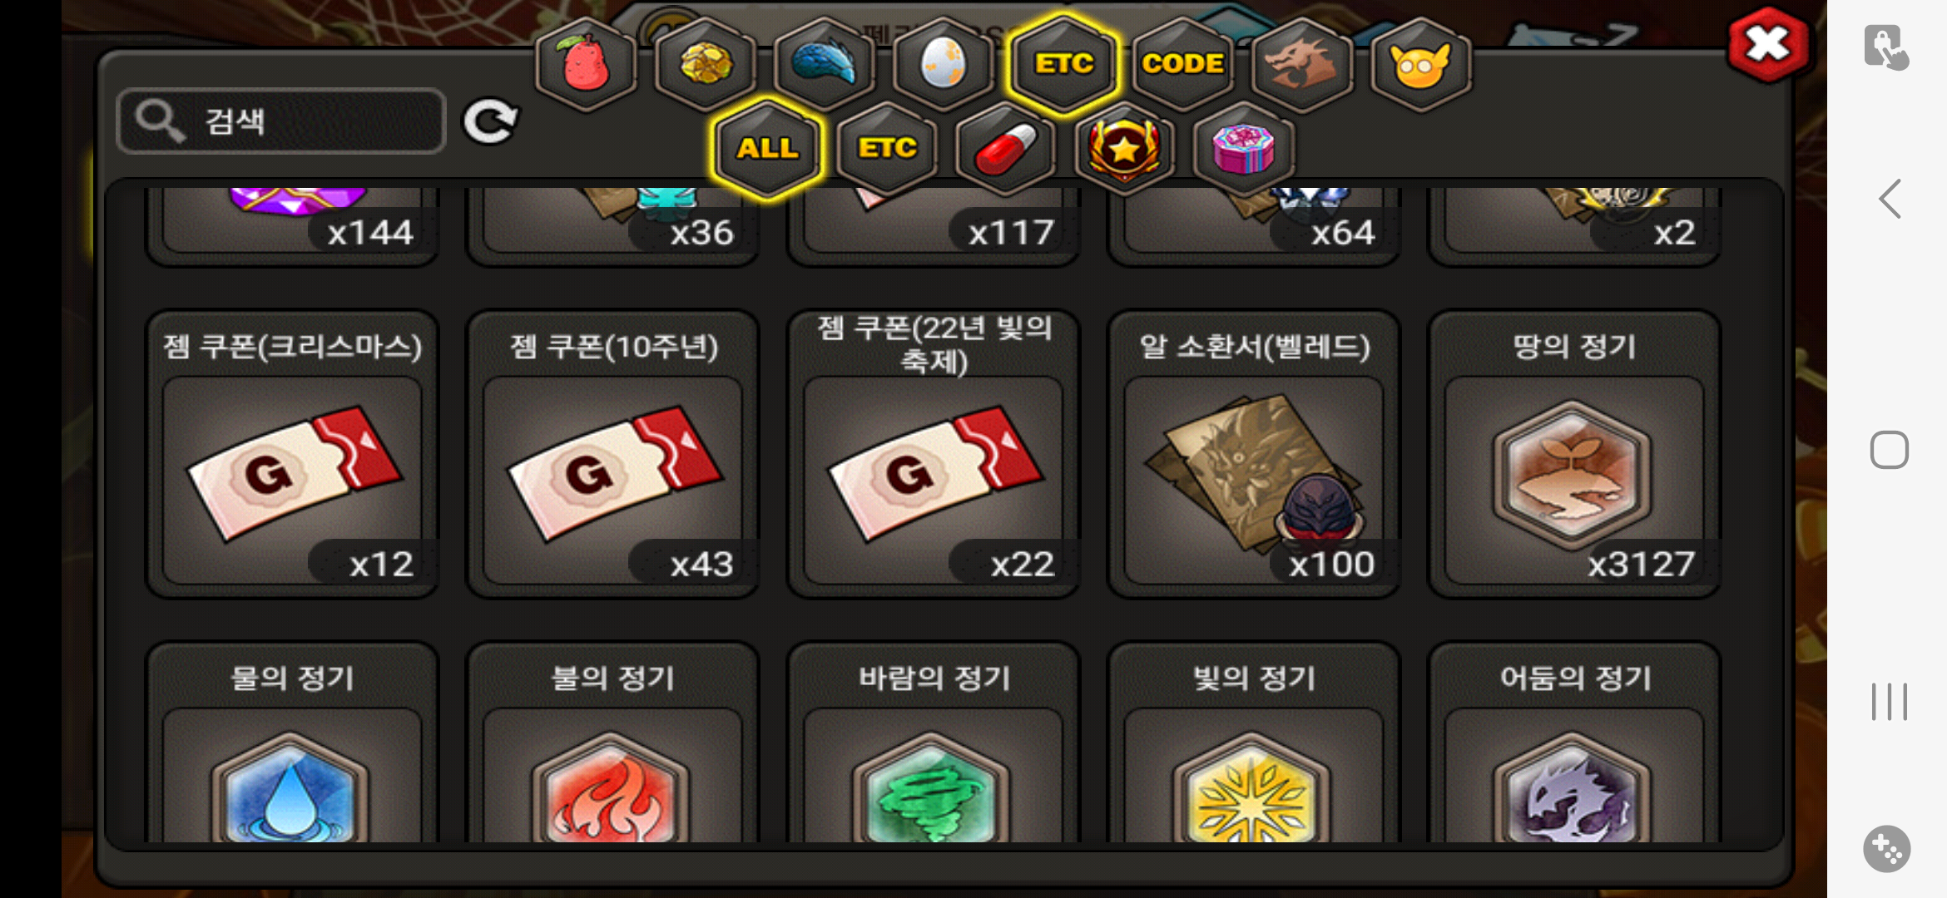Filter by star medal badge items

click(x=1124, y=148)
